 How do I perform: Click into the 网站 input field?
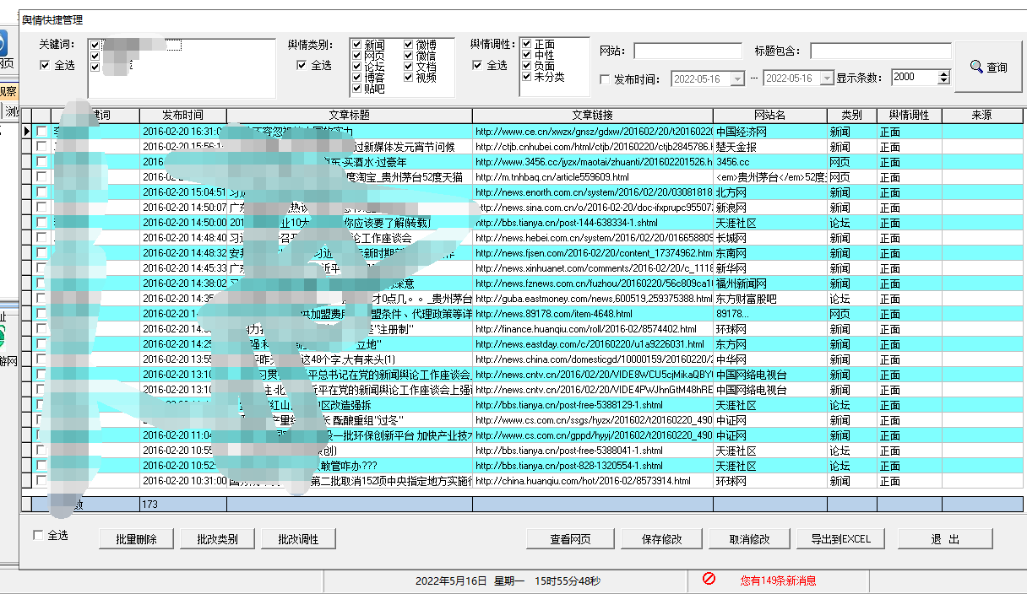click(x=687, y=51)
